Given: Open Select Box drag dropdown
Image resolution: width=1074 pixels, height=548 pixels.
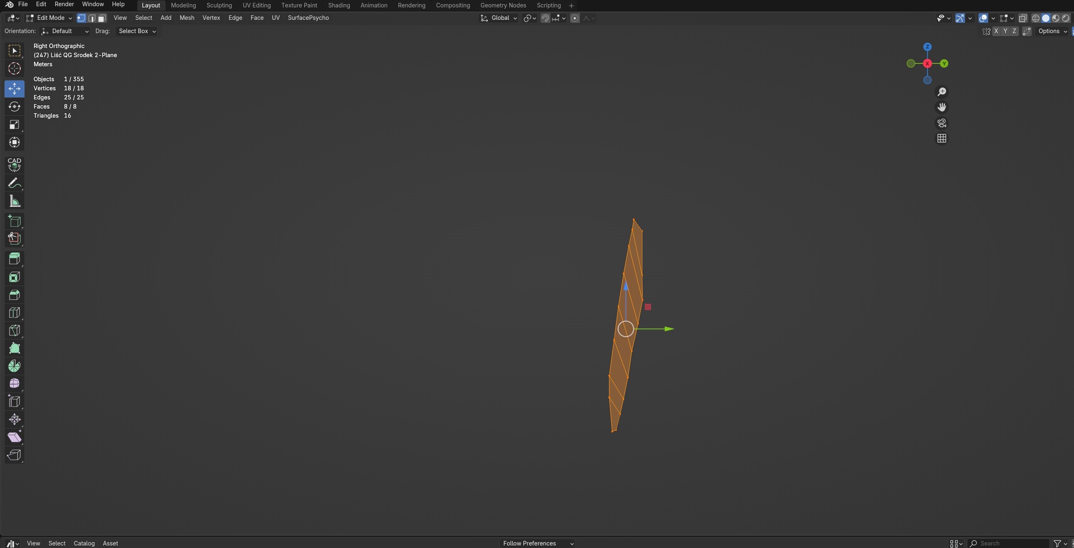Looking at the screenshot, I should pyautogui.click(x=137, y=31).
